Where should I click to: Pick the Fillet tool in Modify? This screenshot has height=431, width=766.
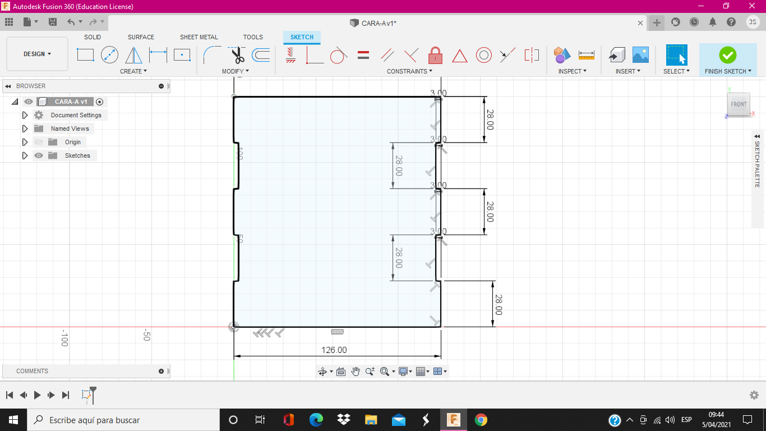tap(213, 55)
